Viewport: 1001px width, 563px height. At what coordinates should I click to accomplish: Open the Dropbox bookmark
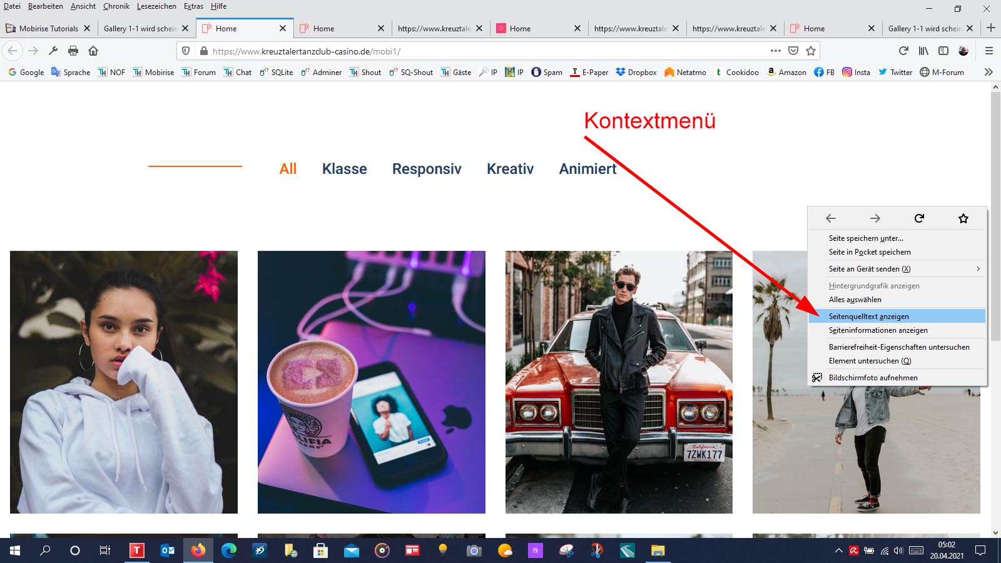(636, 72)
